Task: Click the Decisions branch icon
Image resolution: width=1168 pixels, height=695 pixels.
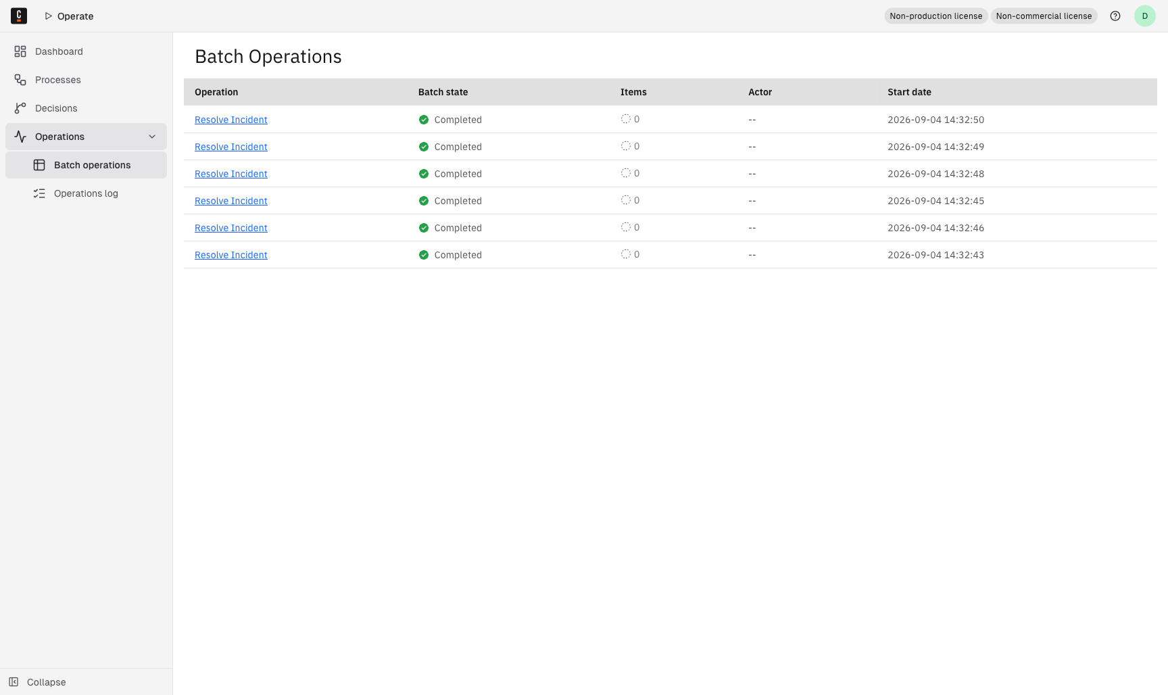Action: coord(20,108)
